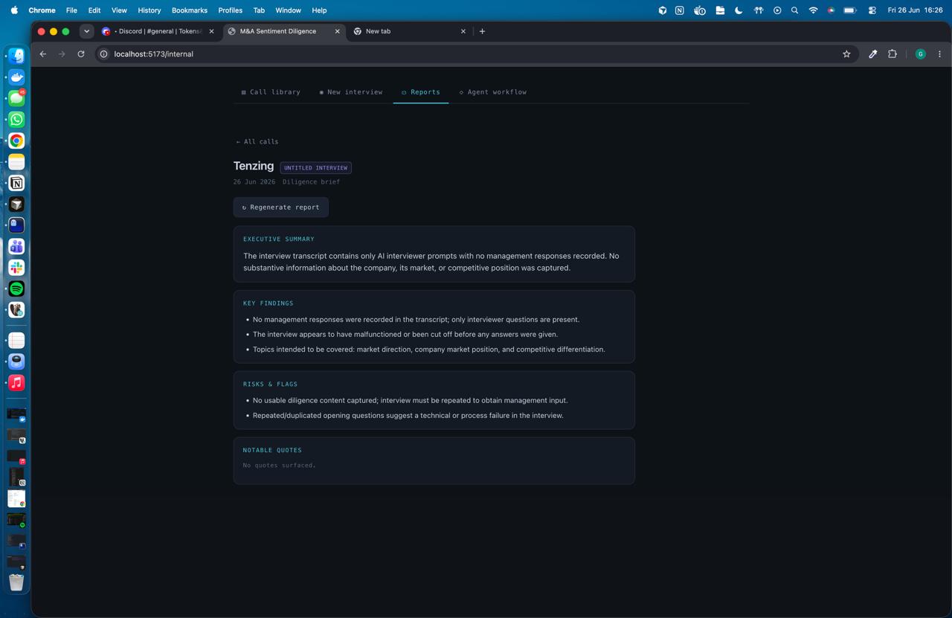Launch WhatsApp from the dock
The width and height of the screenshot is (952, 618).
point(16,120)
